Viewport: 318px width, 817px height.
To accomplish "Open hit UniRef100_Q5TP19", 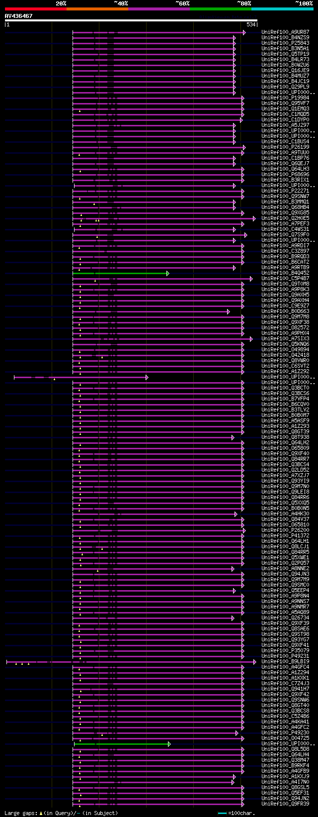I will point(285,54).
